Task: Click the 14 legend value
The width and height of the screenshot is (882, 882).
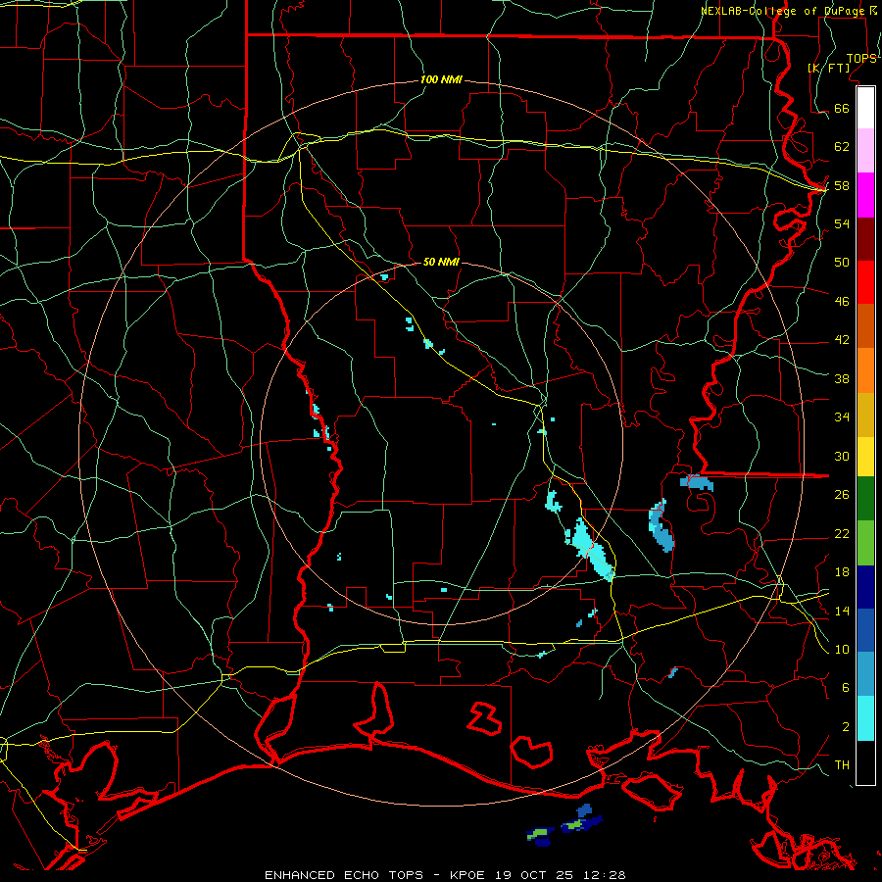Action: point(842,611)
